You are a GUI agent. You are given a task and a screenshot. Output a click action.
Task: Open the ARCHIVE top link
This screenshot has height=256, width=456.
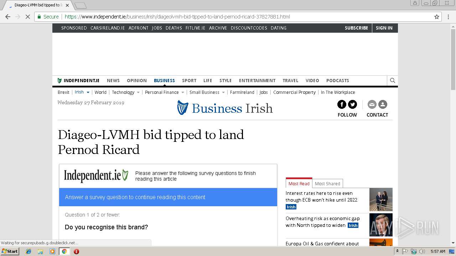tap(218, 28)
